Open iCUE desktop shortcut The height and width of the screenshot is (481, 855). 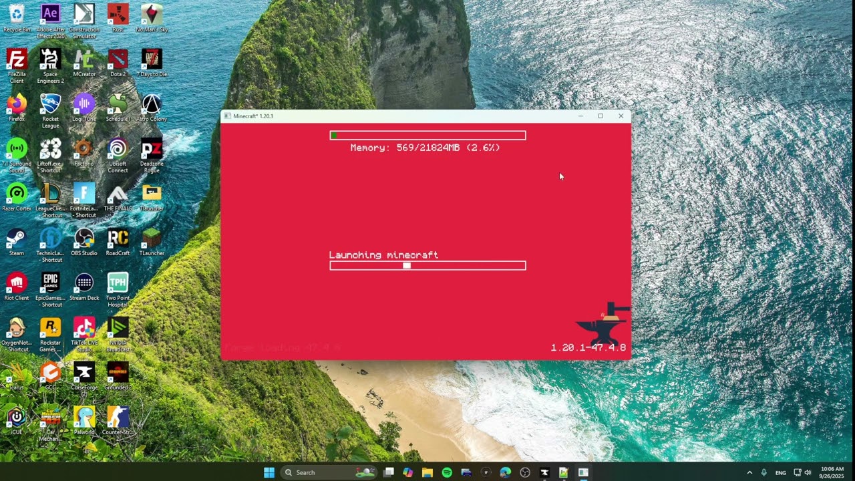[x=17, y=421]
